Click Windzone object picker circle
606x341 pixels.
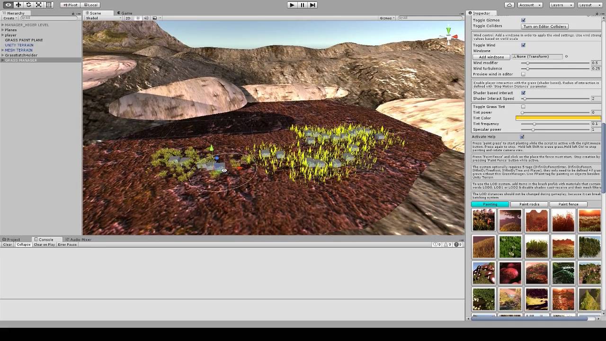coord(566,56)
